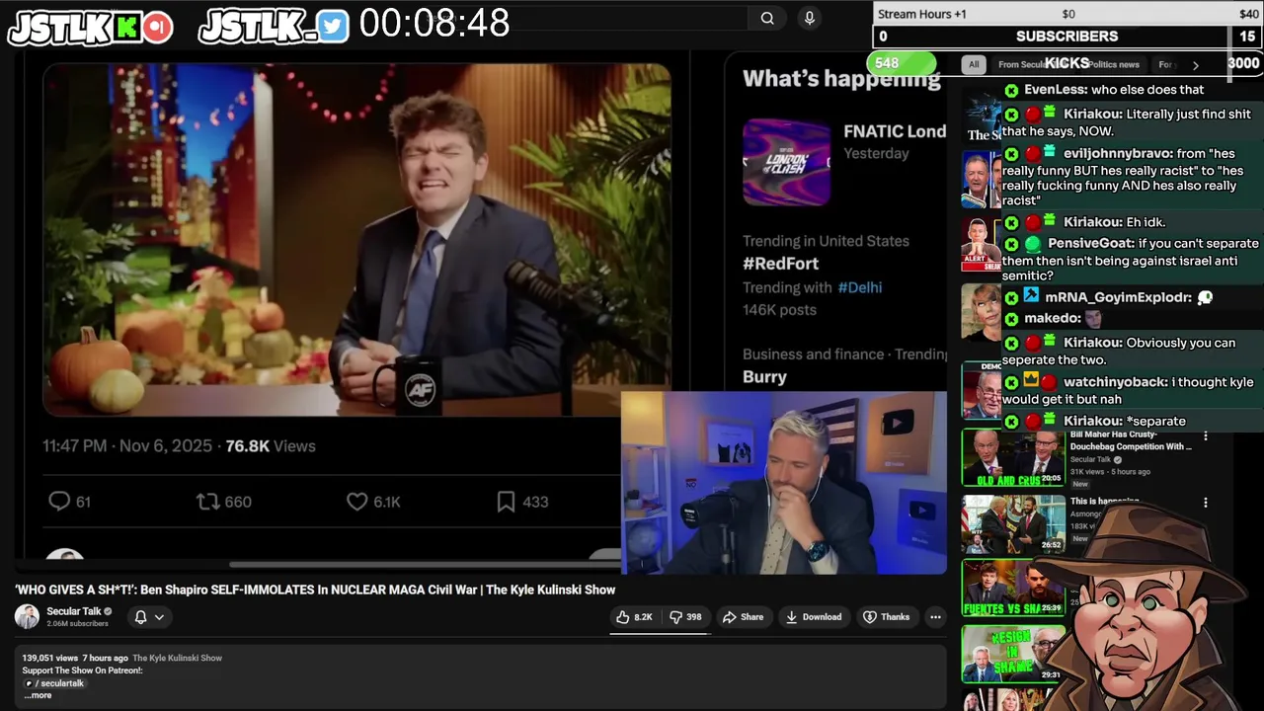Open the three-dot more actions menu
1264x711 pixels.
coord(935,616)
